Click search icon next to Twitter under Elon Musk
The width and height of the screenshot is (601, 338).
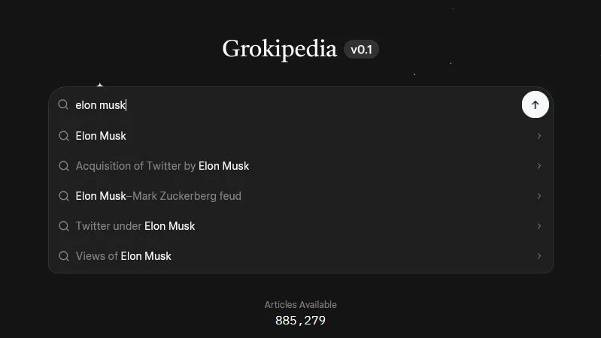(x=63, y=226)
